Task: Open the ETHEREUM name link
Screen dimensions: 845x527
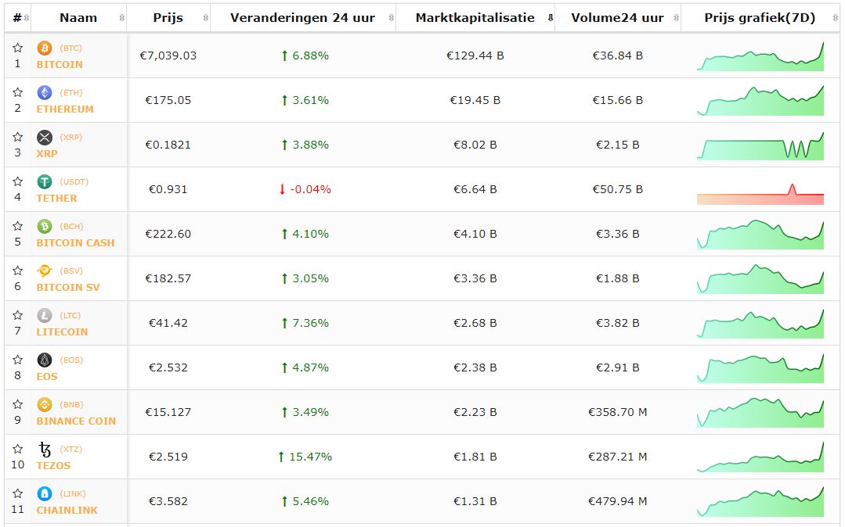Action: [65, 109]
